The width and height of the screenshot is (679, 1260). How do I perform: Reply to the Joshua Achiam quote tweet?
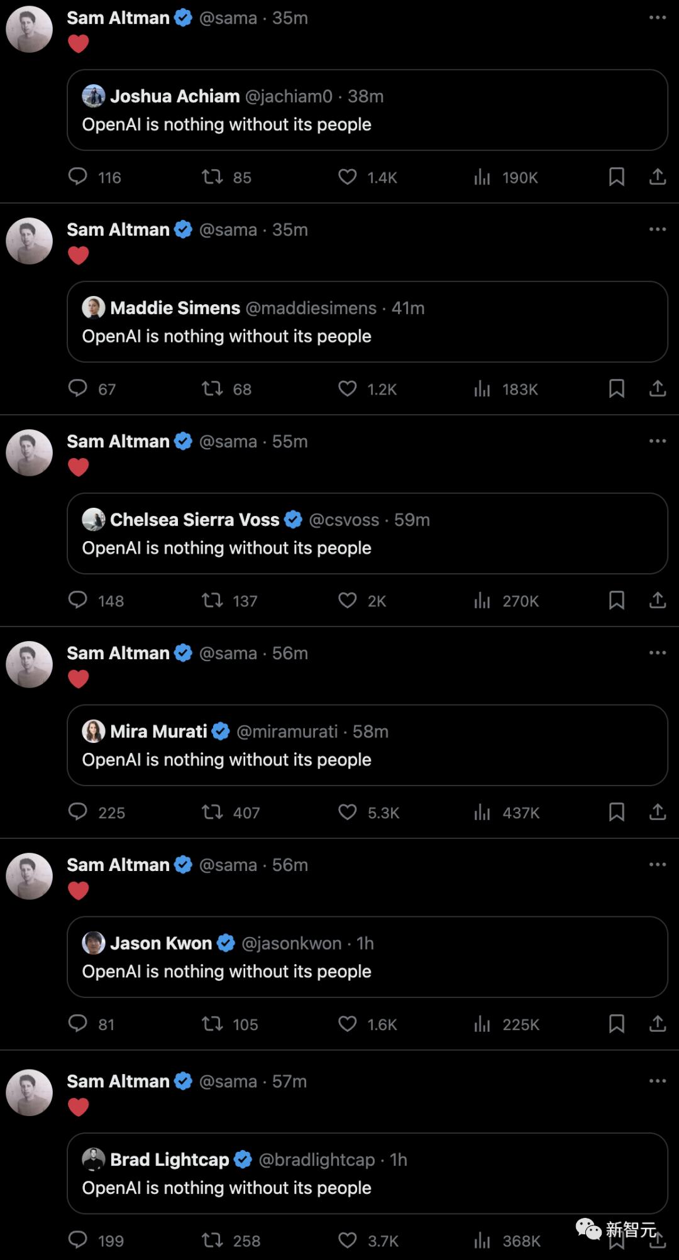tap(78, 177)
